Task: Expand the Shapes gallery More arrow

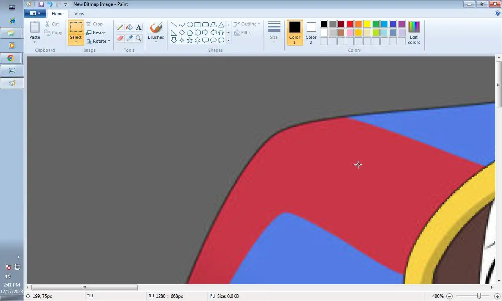Action: 228,40
